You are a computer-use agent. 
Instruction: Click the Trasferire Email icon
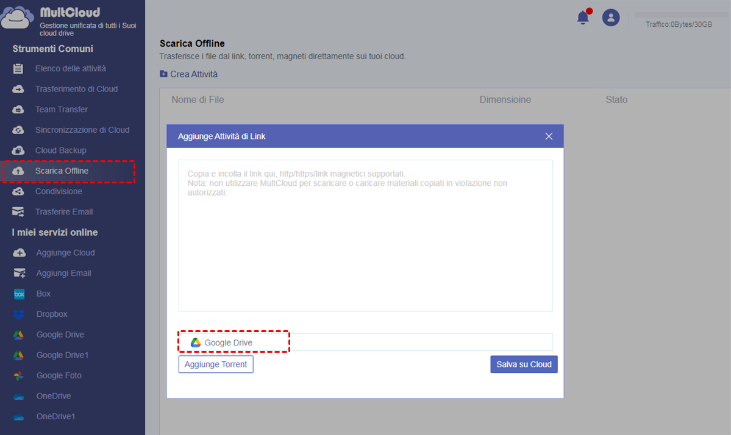click(18, 212)
